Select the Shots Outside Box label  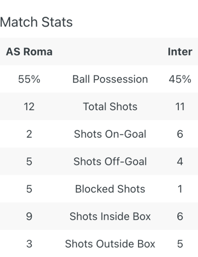110,244
